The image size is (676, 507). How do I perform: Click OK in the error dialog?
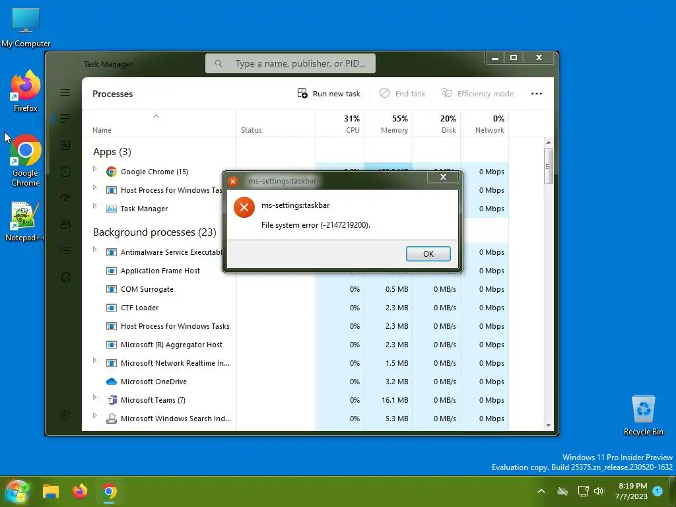(428, 253)
